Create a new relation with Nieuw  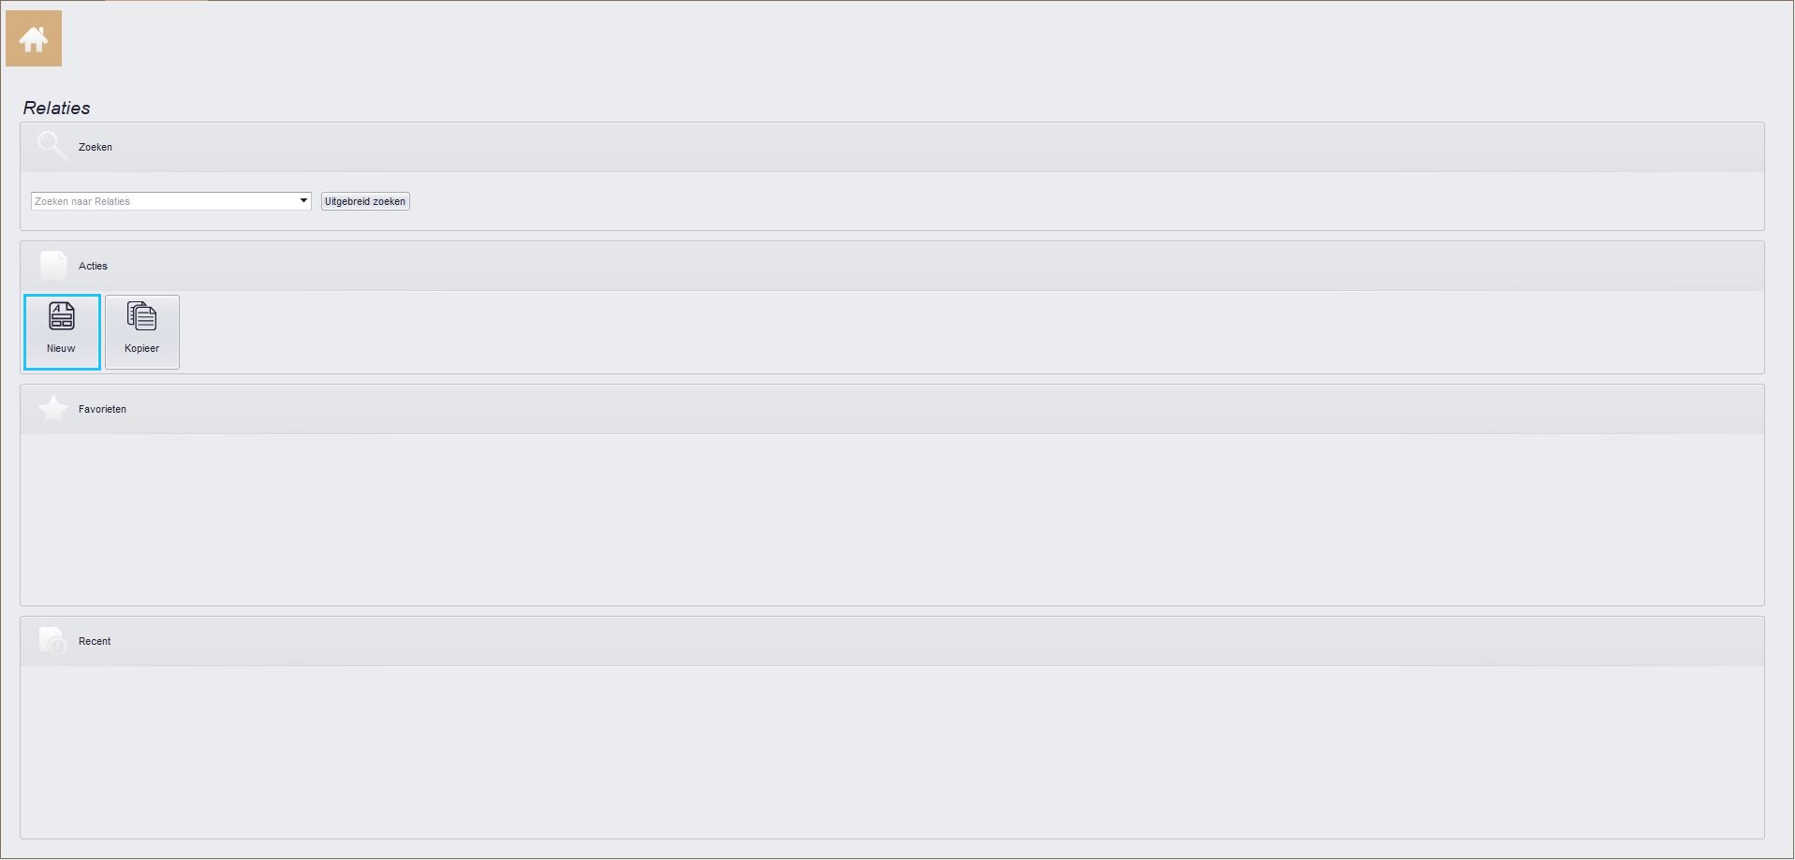(x=62, y=332)
